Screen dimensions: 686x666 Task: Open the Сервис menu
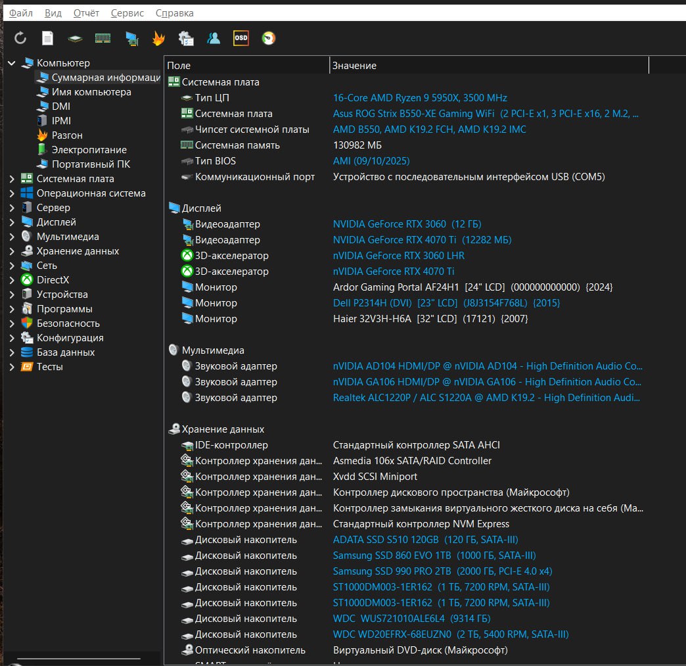point(127,13)
